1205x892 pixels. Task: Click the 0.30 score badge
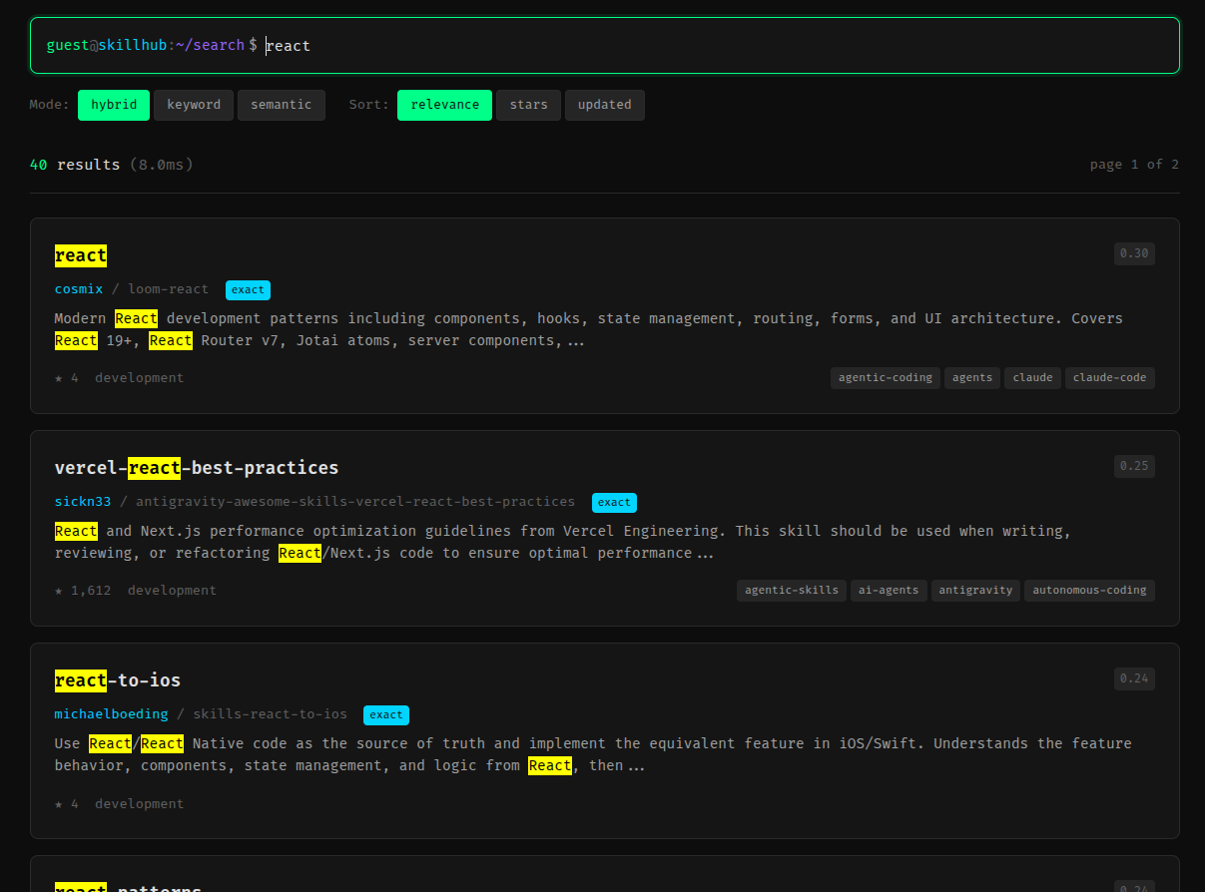point(1133,253)
